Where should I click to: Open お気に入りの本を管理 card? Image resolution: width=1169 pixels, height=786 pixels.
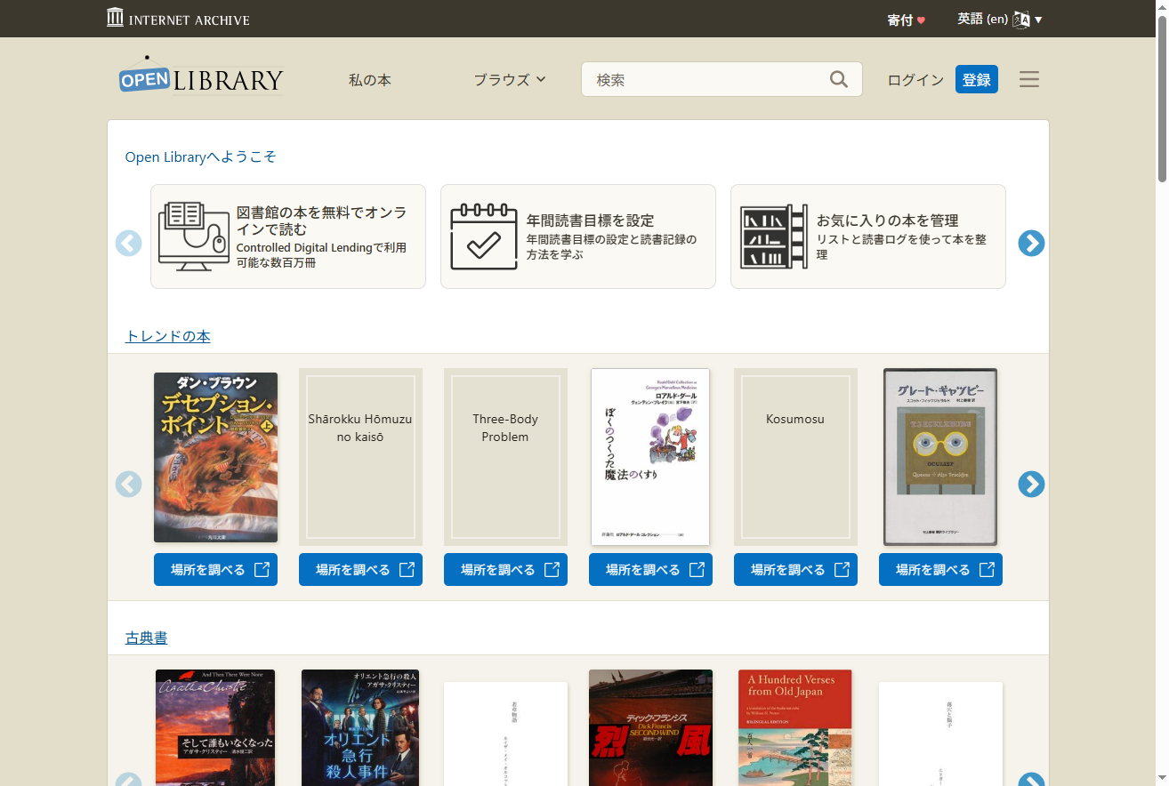868,237
